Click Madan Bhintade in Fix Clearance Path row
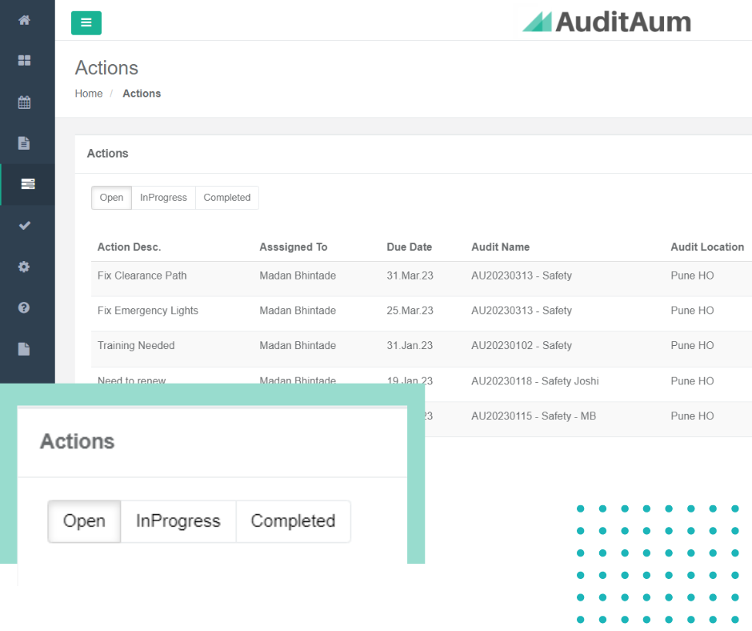Screen dimensions: 752x631 click(x=298, y=275)
